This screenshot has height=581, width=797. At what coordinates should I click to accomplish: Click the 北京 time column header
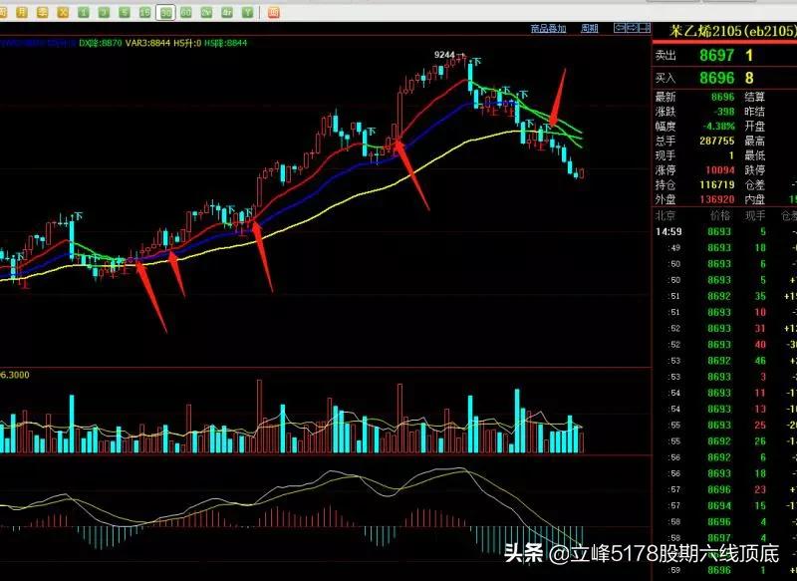pyautogui.click(x=665, y=216)
